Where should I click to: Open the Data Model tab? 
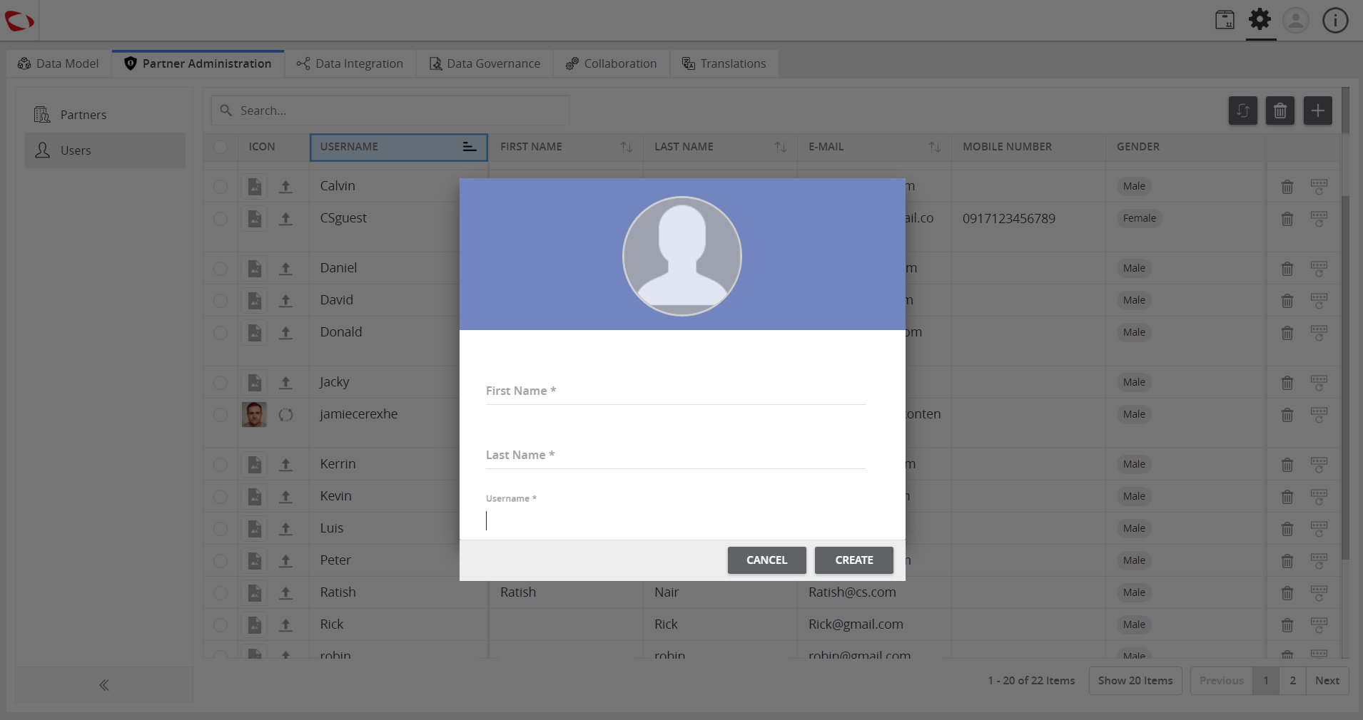click(x=59, y=63)
